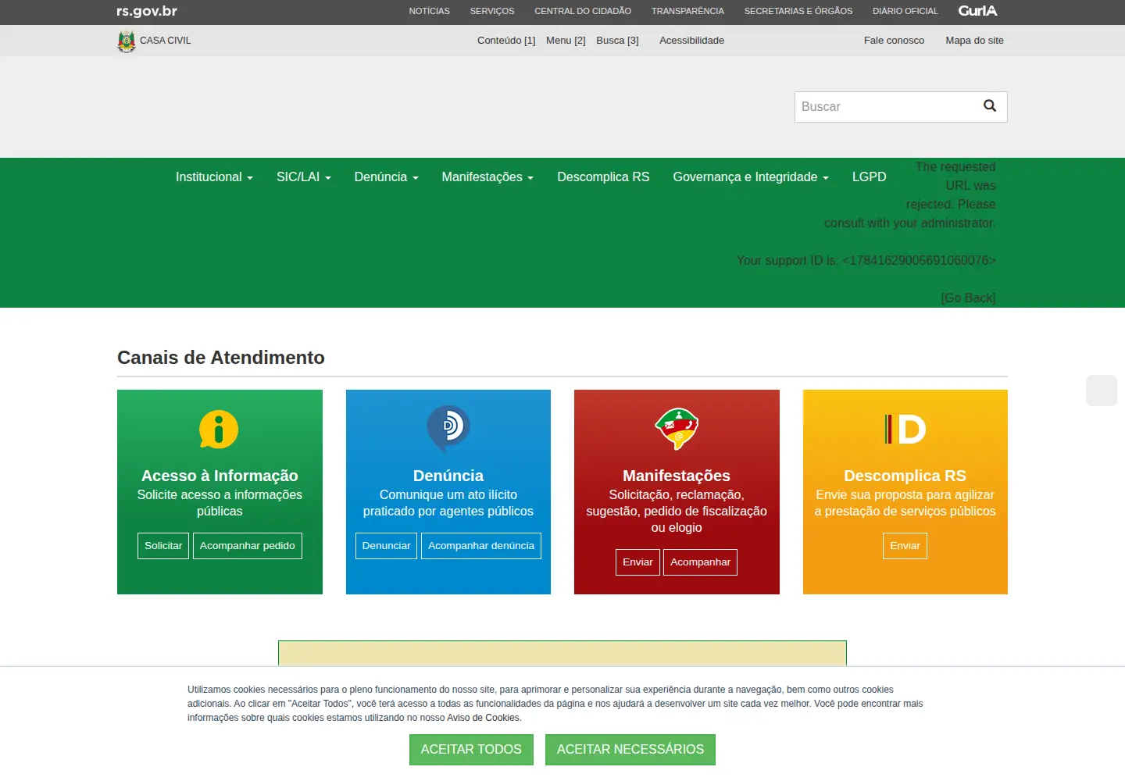Click Acompanhar in the Manifestações card
This screenshot has height=781, width=1125.
(700, 562)
